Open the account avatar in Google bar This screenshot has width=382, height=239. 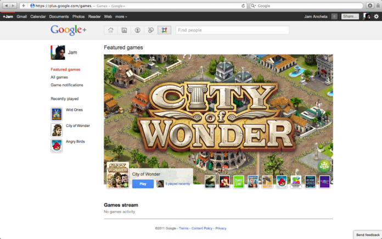[367, 16]
